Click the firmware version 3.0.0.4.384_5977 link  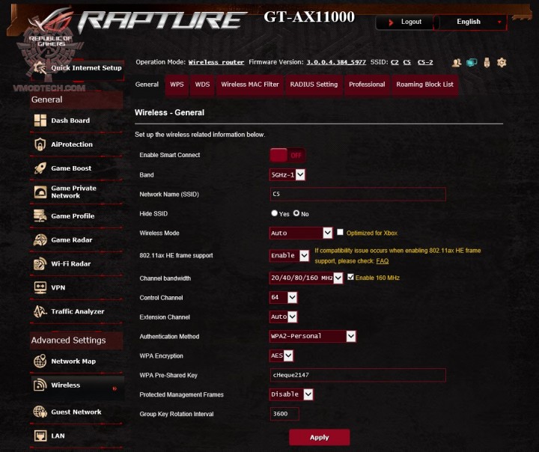pos(336,62)
